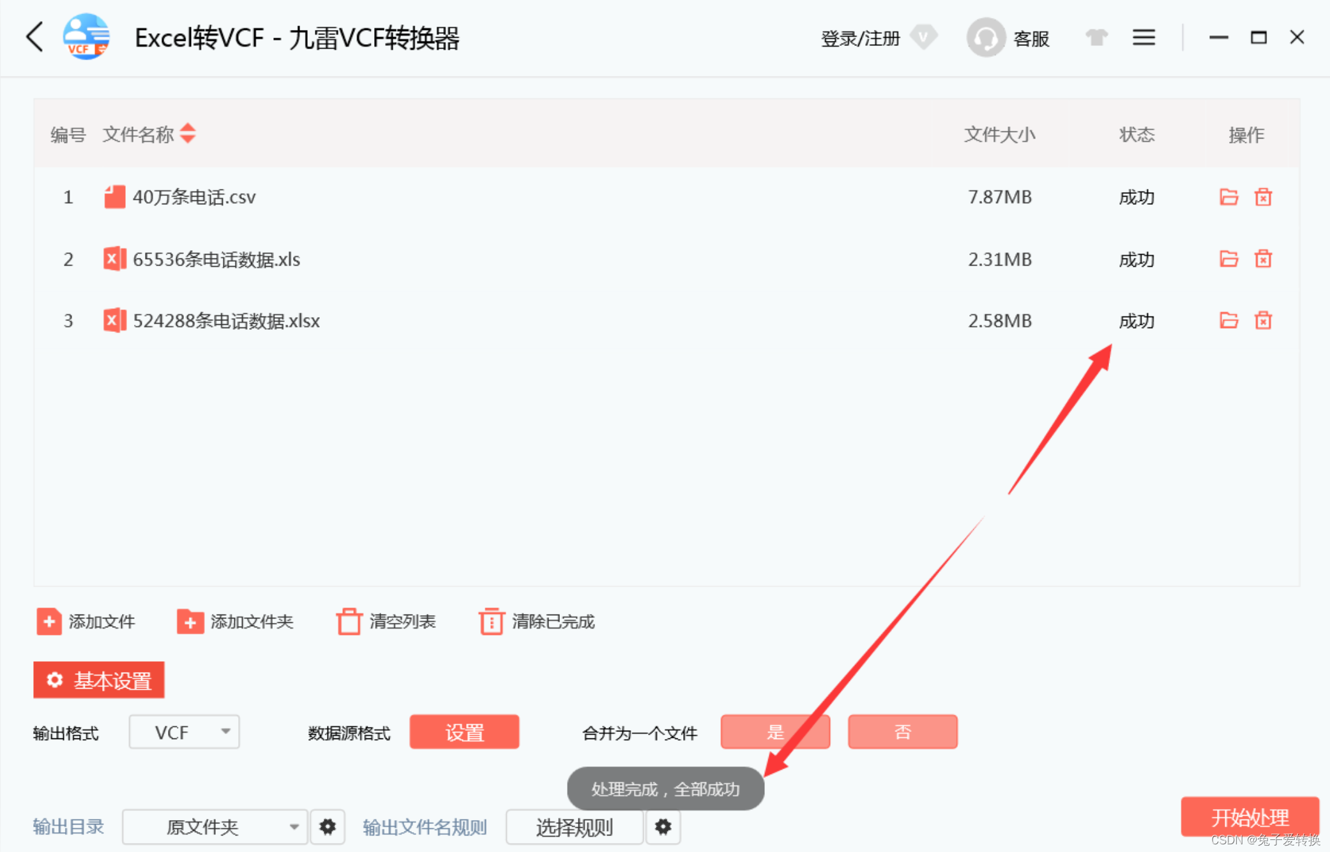Click 登录/注册 login link
The image size is (1330, 852).
tap(859, 38)
